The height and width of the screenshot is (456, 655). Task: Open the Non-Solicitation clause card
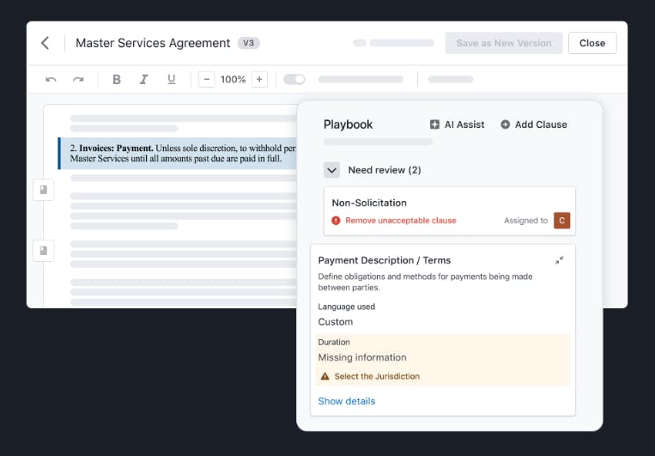(412, 204)
